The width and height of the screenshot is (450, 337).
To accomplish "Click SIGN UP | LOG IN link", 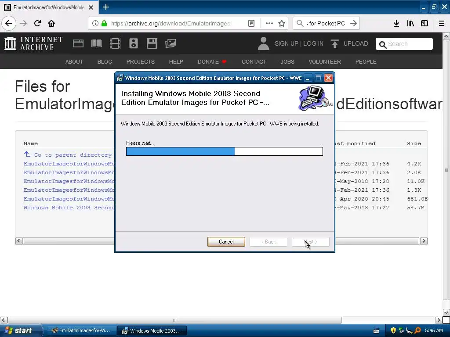I will pyautogui.click(x=299, y=43).
